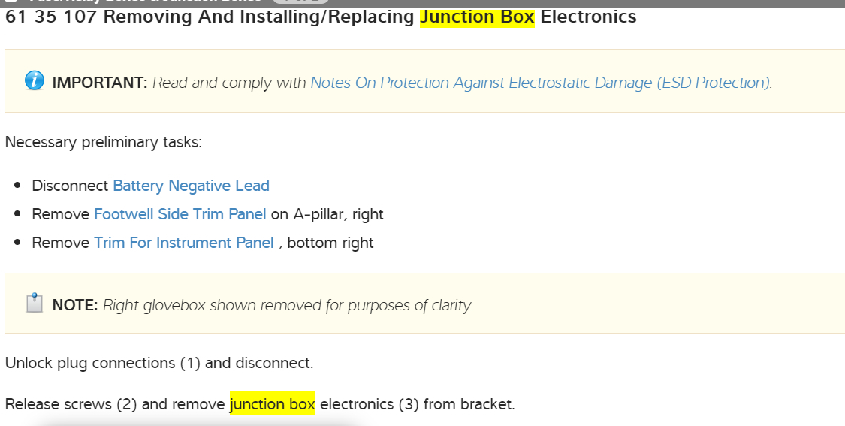Click the notepad icon beside NOTE
The width and height of the screenshot is (845, 426).
(35, 304)
